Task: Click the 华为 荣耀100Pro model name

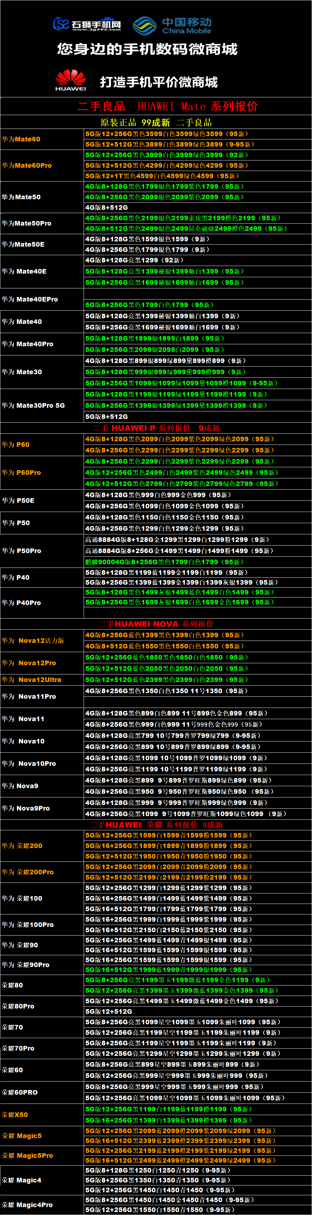Action: click(27, 924)
